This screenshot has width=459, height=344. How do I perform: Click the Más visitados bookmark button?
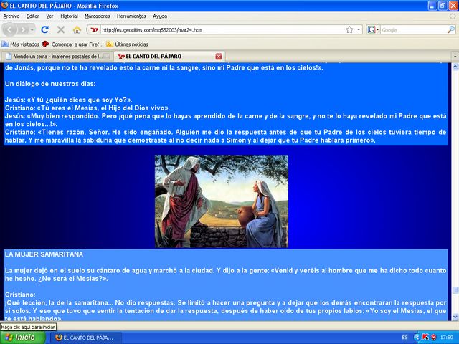coord(20,44)
